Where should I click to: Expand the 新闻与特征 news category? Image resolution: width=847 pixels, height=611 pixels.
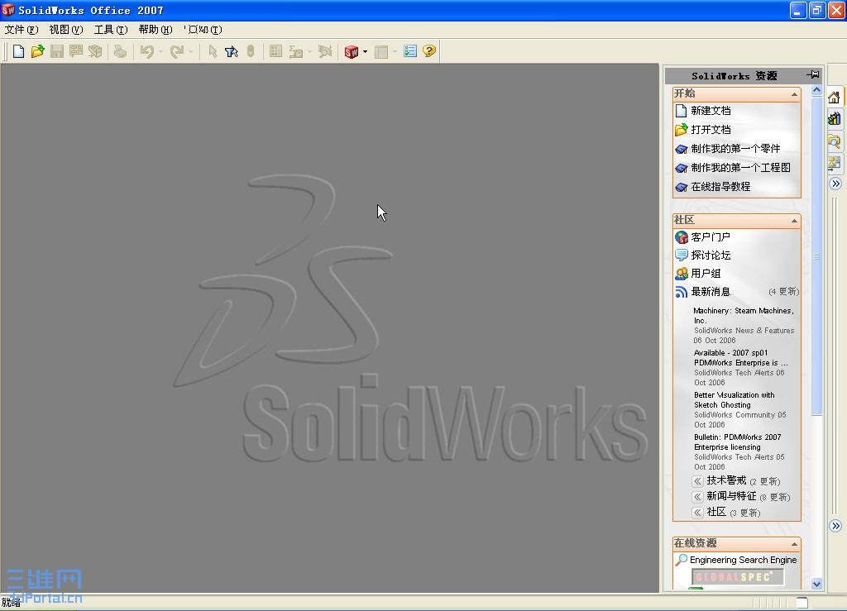698,497
